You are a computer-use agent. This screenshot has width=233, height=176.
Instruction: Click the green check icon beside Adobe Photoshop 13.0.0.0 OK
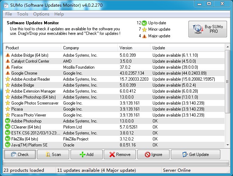point(7,121)
